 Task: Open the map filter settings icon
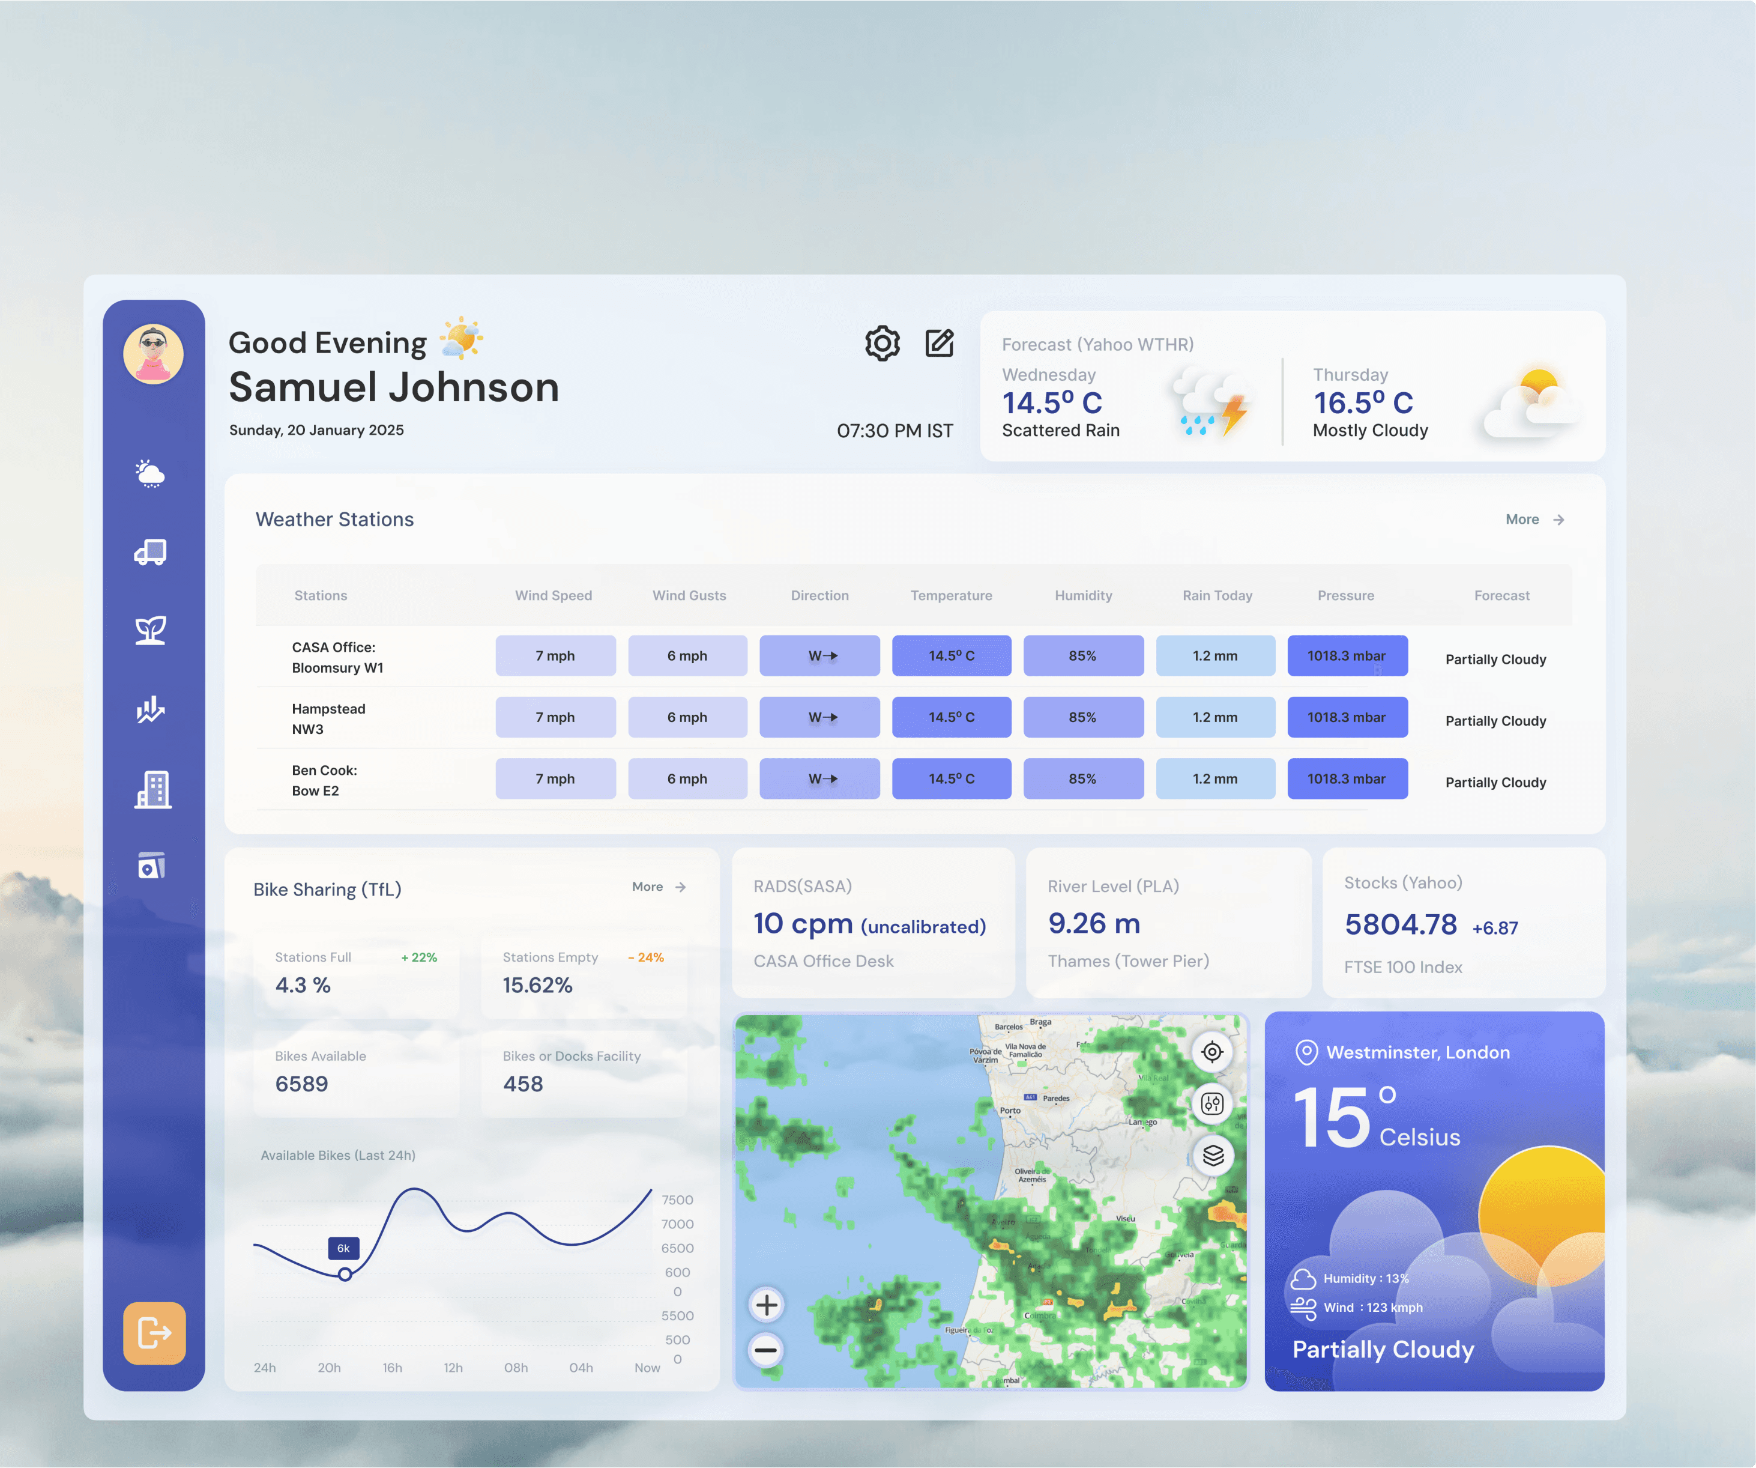(1211, 1103)
